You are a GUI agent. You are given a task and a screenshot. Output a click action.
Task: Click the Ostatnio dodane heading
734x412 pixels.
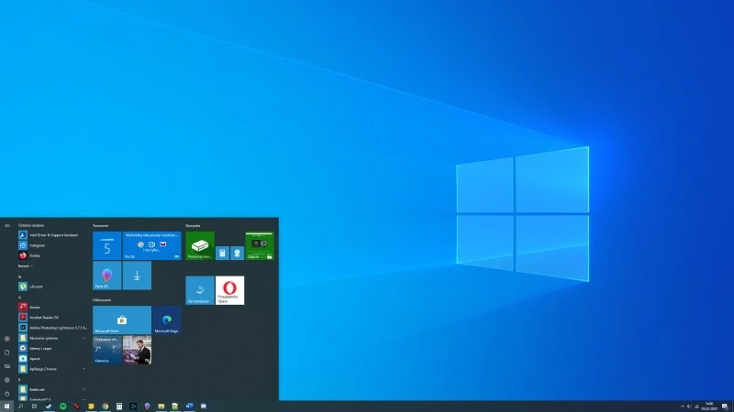[31, 225]
